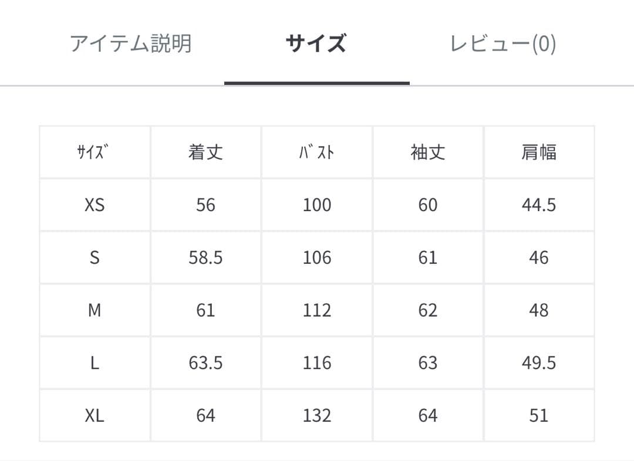Click the bust value 132 for size XL
634x461 pixels.
(x=316, y=415)
